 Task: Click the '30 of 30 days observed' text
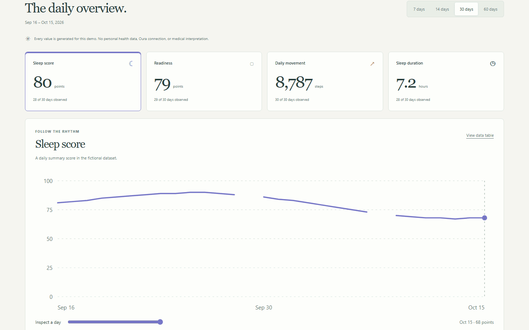292,100
